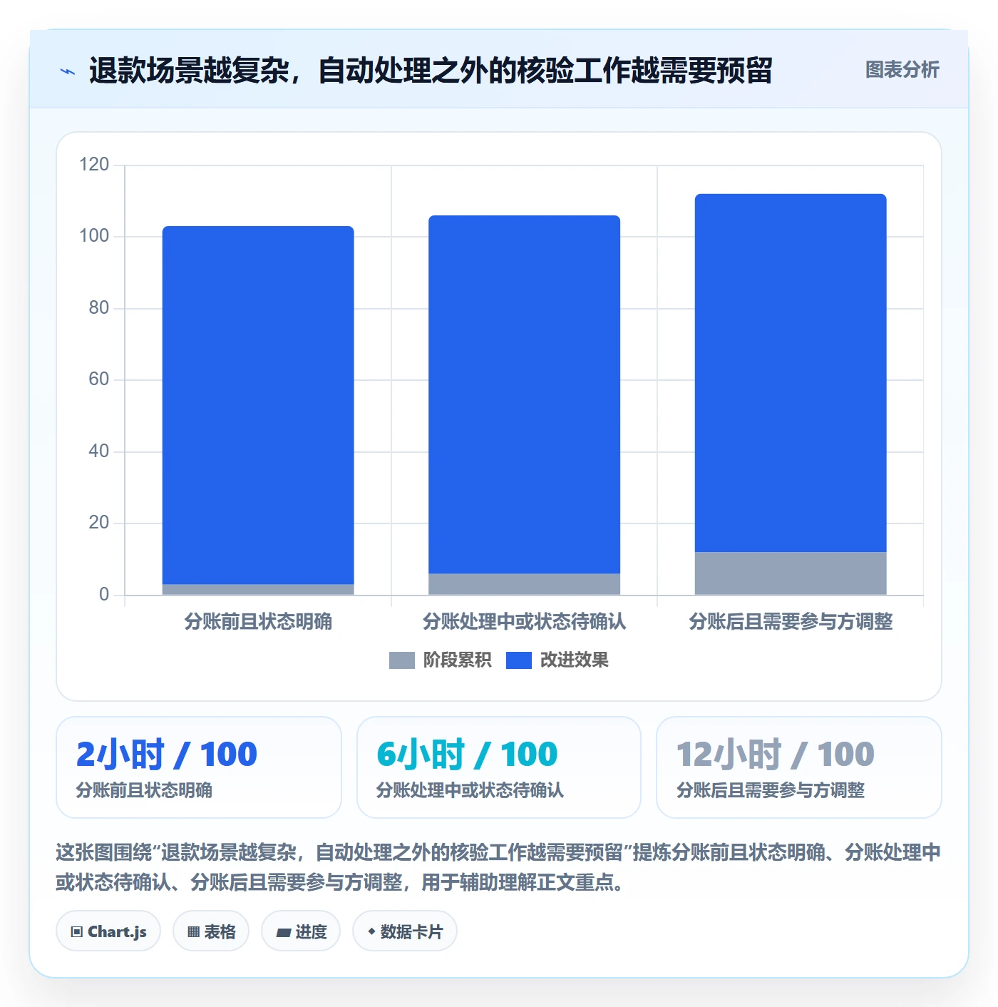
Task: Toggle the 阶段累积 legend item
Action: [x=440, y=660]
